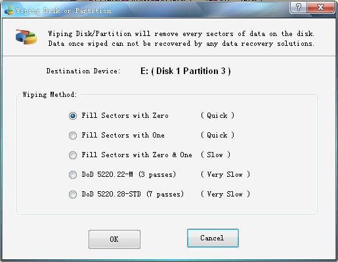338x262 pixels.
Task: Select Fill Sectors with Zero radio button
Action: [x=73, y=116]
